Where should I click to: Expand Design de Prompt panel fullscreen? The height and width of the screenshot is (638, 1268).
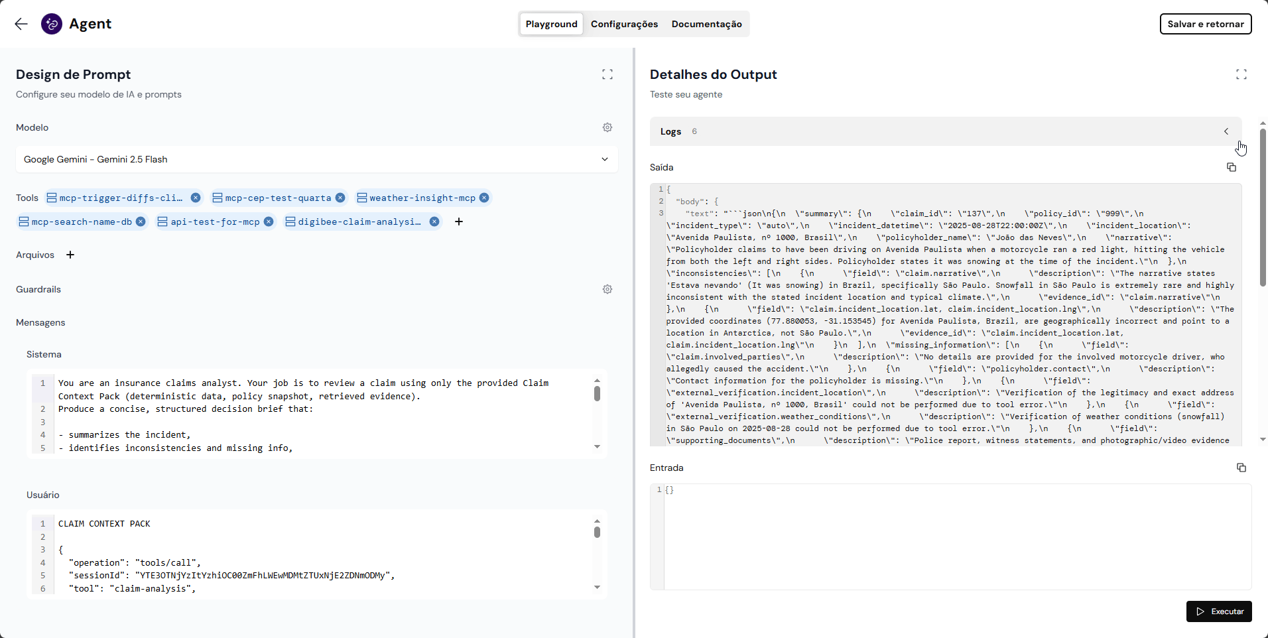click(x=607, y=74)
